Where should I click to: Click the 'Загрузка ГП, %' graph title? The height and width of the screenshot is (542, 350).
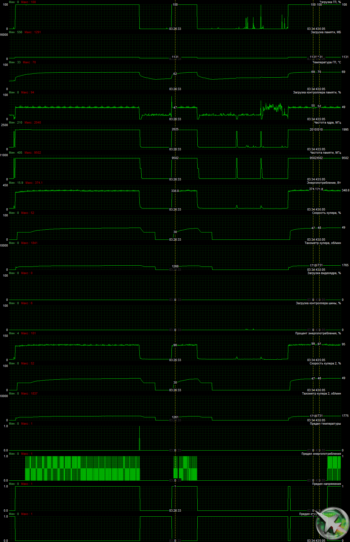point(330,2)
